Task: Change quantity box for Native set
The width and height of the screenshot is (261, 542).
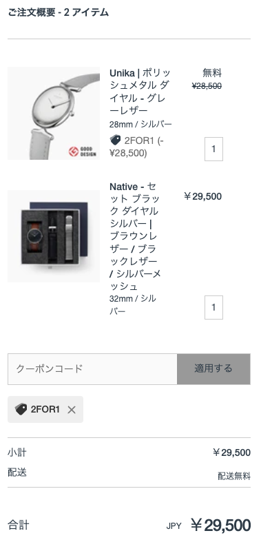Action: pyautogui.click(x=213, y=307)
